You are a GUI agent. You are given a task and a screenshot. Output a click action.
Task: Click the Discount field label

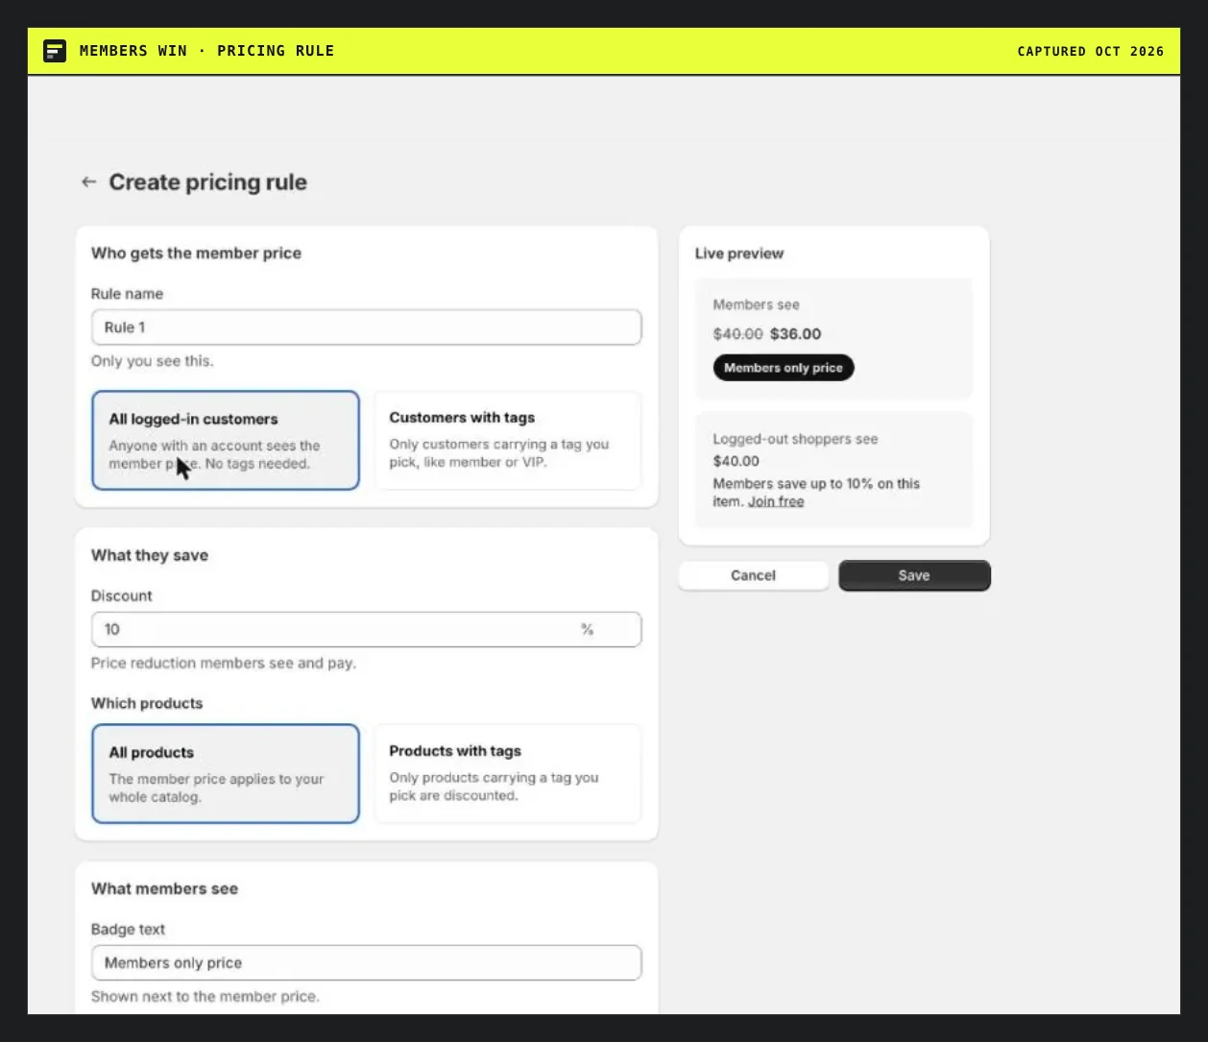pos(121,595)
